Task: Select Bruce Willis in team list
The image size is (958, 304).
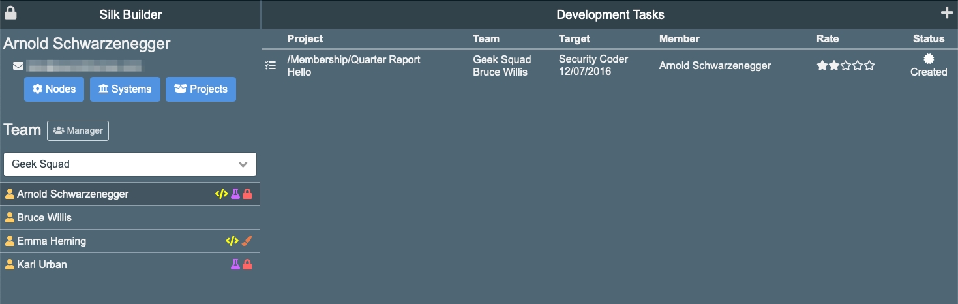Action: pyautogui.click(x=44, y=217)
